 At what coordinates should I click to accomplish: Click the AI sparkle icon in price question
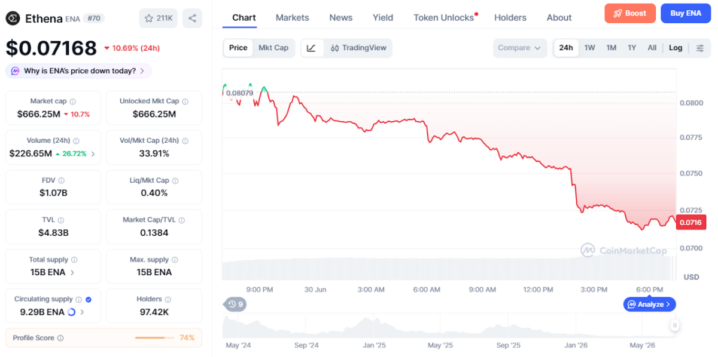coord(15,71)
